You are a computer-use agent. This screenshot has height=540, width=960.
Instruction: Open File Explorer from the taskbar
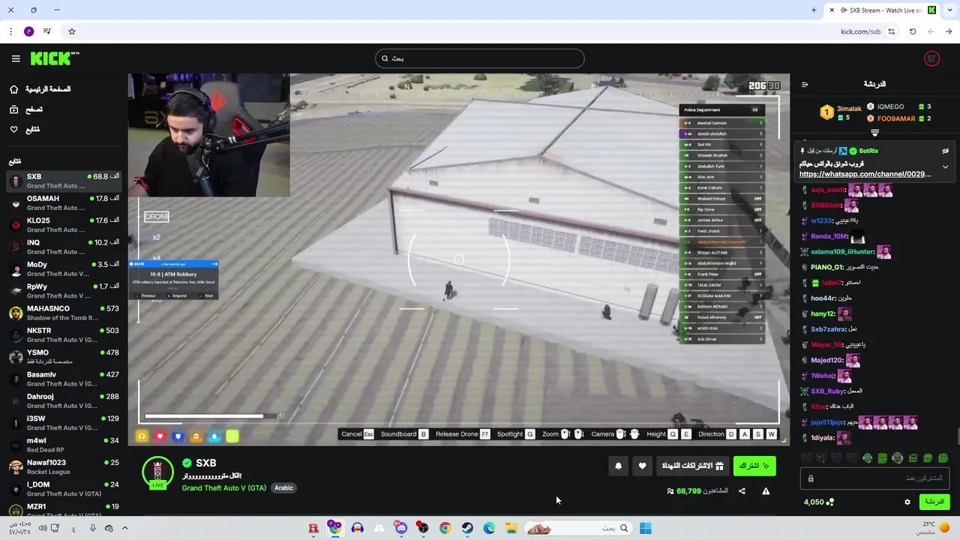pos(511,528)
